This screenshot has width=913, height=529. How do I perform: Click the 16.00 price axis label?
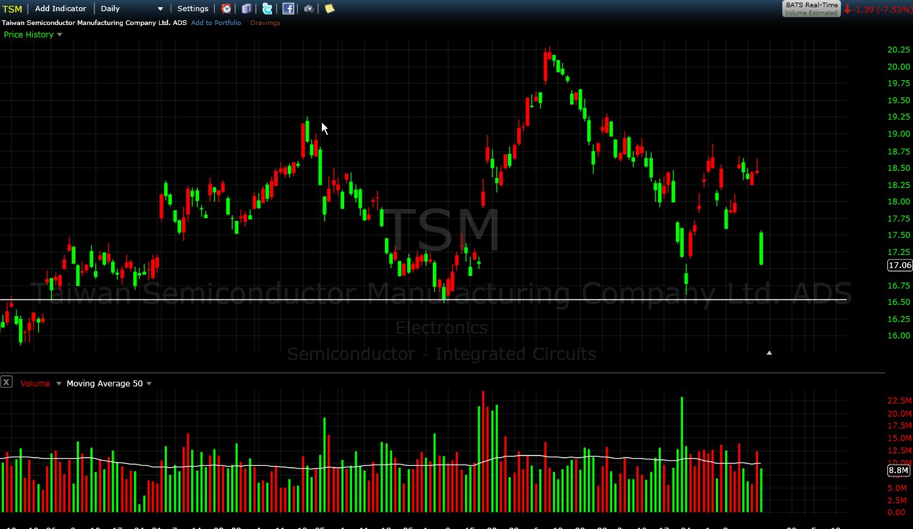tap(899, 336)
